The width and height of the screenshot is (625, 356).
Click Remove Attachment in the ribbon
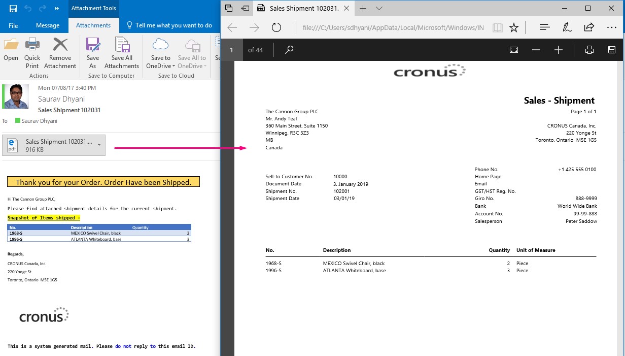pyautogui.click(x=60, y=52)
